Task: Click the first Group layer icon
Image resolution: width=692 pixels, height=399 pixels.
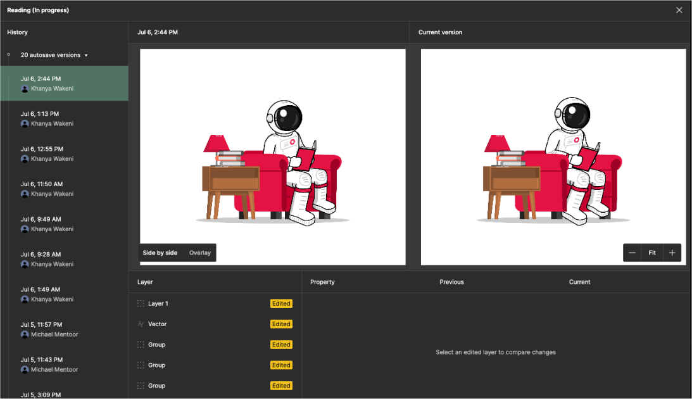Action: pyautogui.click(x=141, y=345)
